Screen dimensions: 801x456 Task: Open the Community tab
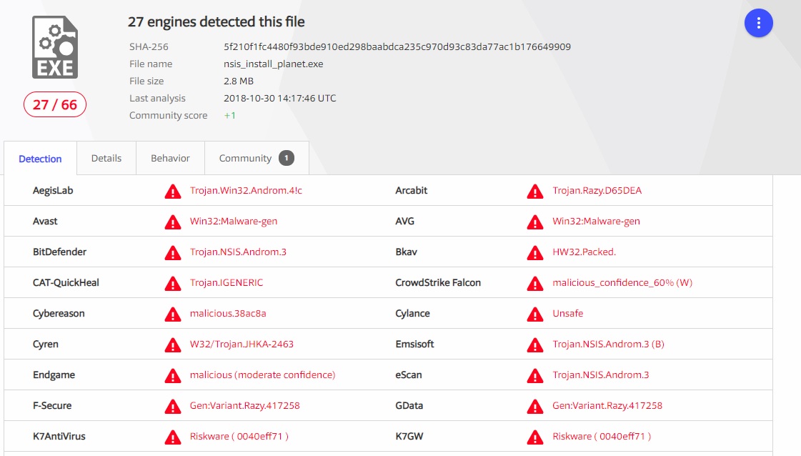[257, 159]
